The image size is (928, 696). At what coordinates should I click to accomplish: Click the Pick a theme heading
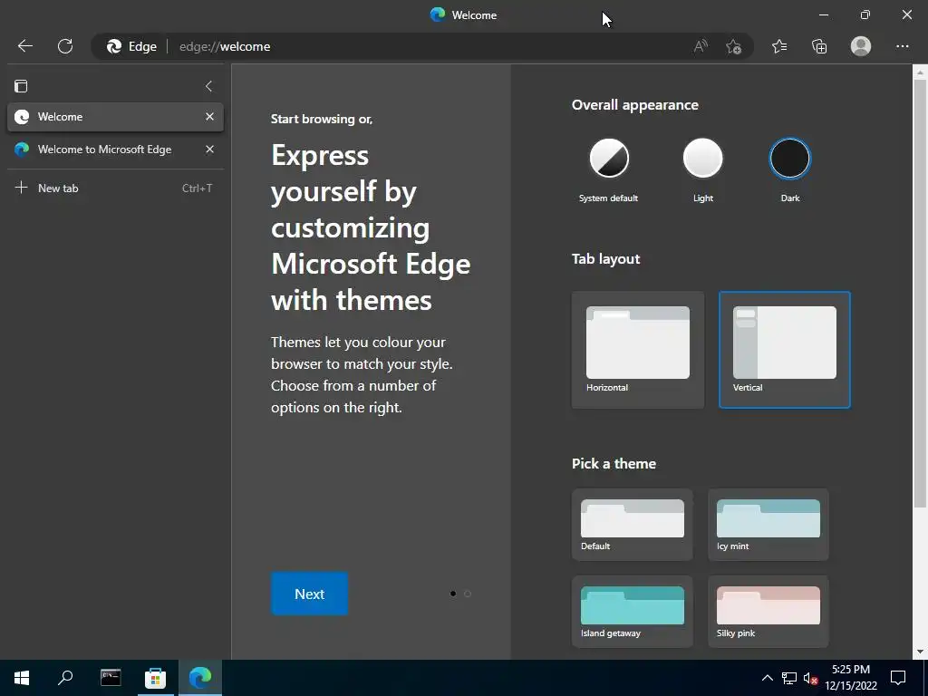tap(614, 463)
